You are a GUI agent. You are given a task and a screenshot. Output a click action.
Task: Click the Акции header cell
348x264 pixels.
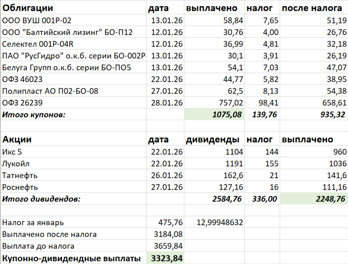pos(73,139)
